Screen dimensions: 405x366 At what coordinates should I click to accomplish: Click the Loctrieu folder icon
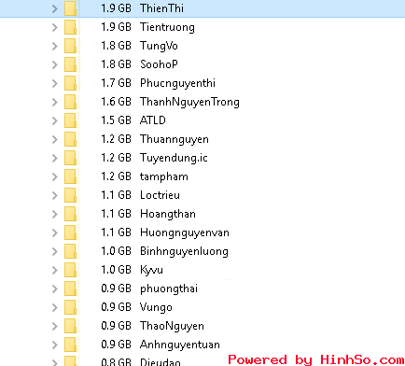[x=71, y=195]
